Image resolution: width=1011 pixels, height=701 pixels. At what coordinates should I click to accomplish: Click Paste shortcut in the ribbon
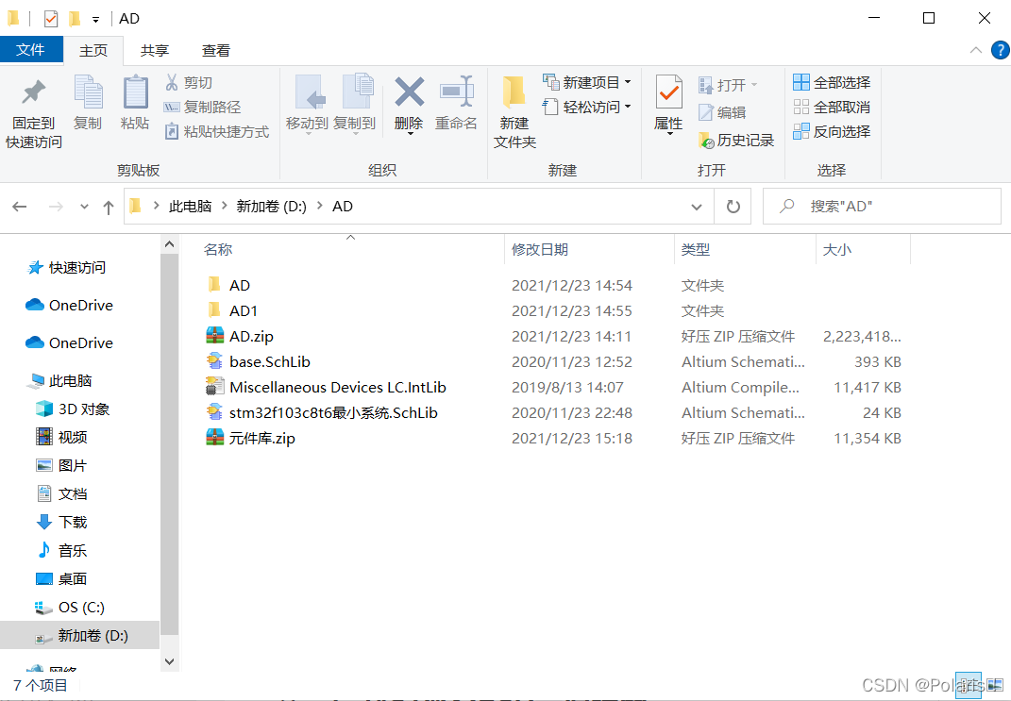[217, 131]
